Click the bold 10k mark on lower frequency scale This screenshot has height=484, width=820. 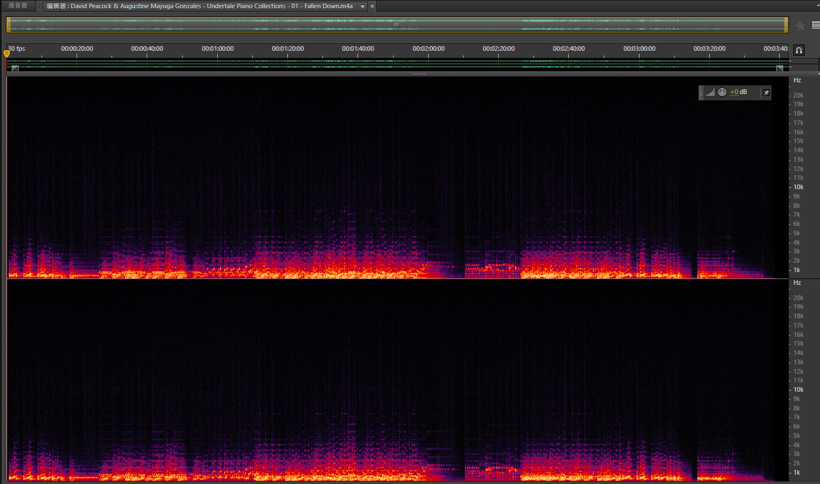pyautogui.click(x=798, y=389)
